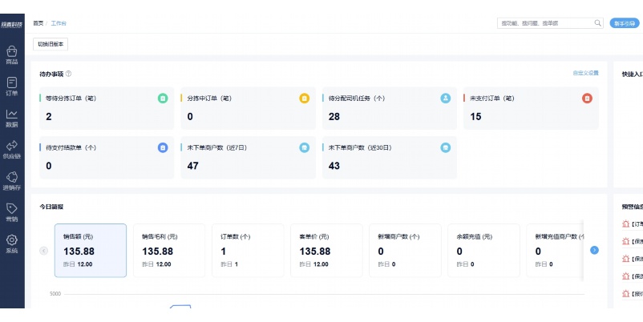Open the 供应链 sidebar icon
This screenshot has height=322, width=643.
point(12,146)
